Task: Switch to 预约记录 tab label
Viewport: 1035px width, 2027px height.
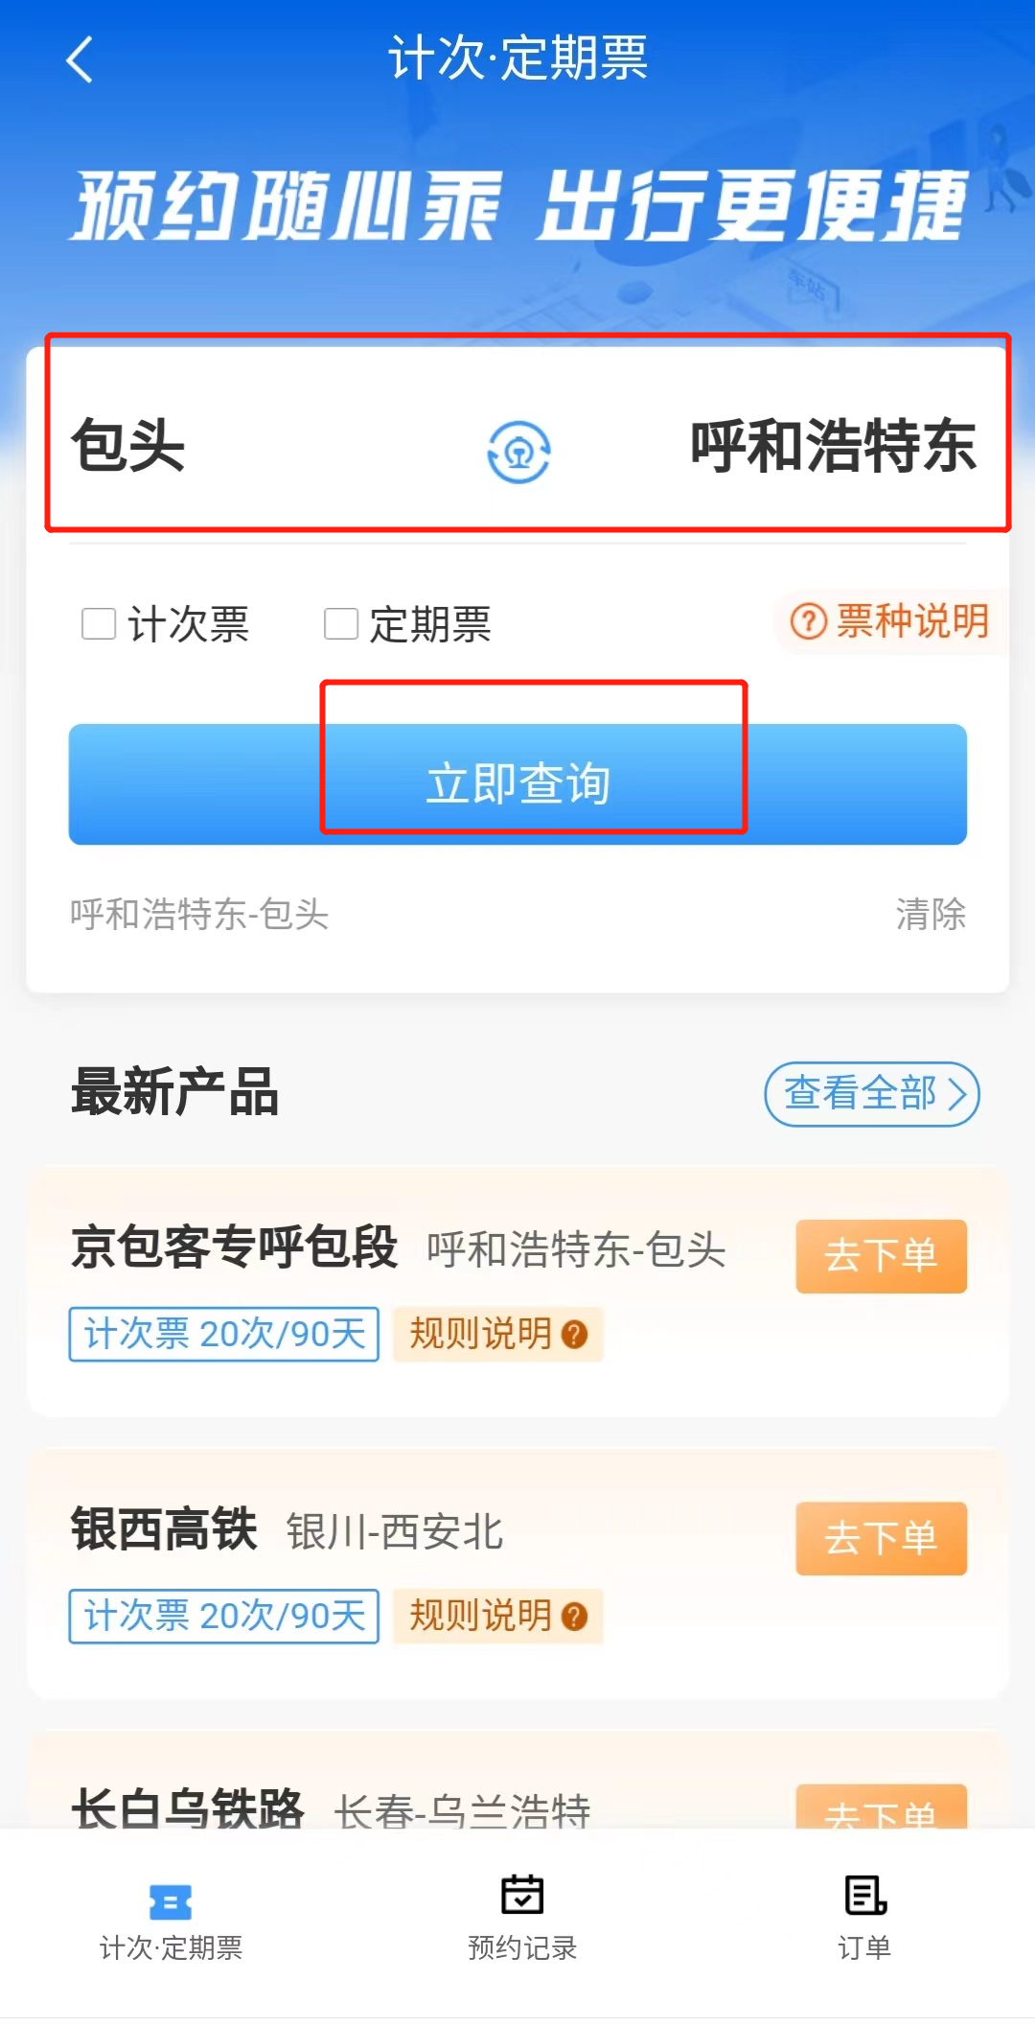Action: 521,1948
